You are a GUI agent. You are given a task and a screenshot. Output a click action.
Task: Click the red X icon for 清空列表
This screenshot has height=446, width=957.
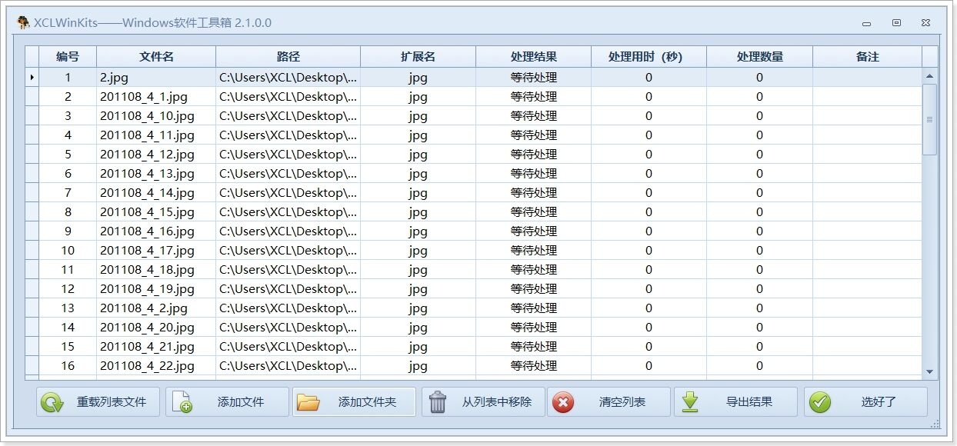(x=563, y=402)
